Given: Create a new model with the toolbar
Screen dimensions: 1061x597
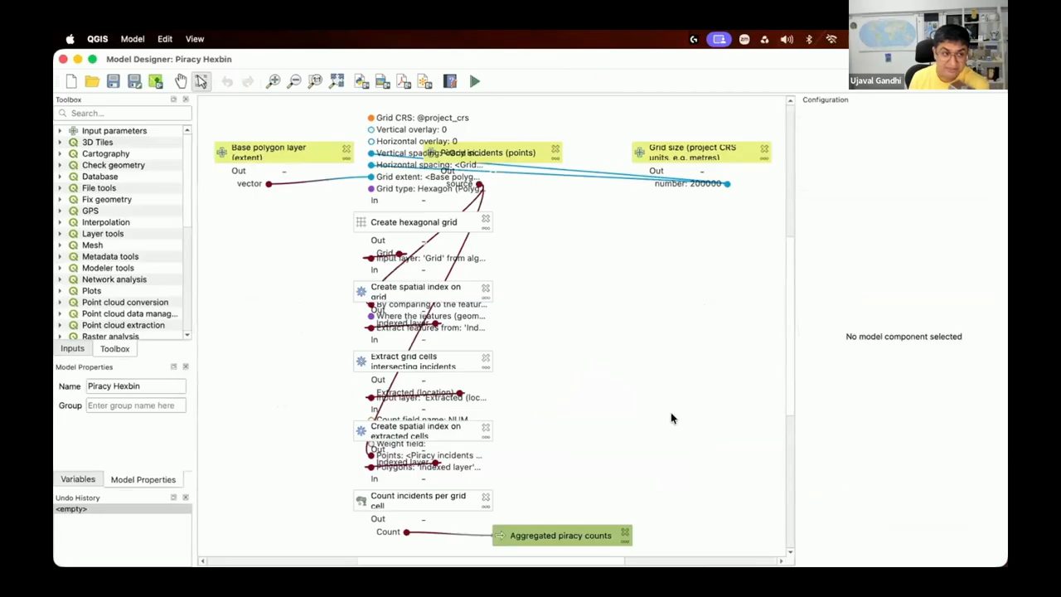Looking at the screenshot, I should tap(71, 81).
